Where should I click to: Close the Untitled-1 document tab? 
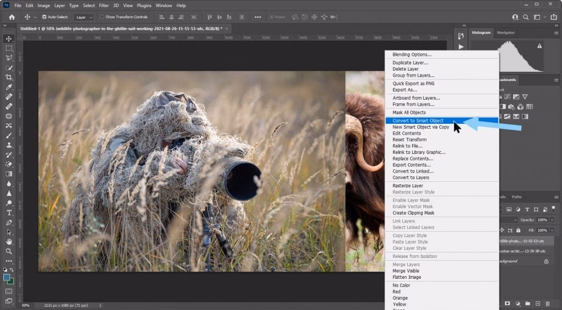(x=227, y=28)
